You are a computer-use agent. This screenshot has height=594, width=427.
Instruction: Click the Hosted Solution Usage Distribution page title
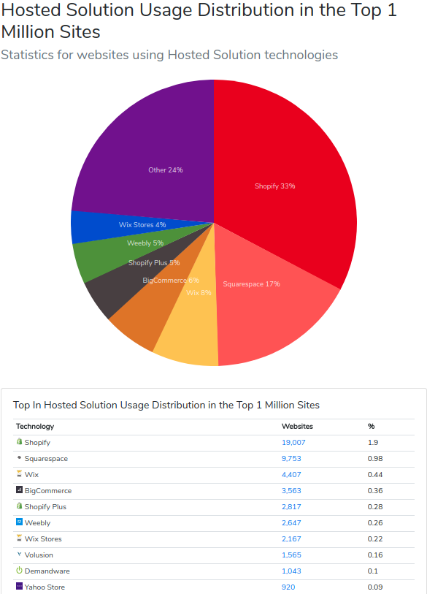(x=199, y=20)
